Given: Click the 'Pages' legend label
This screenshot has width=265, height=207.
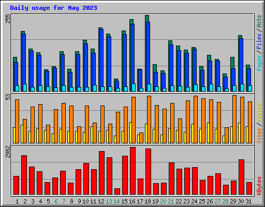Looking at the screenshot, I should tap(259, 63).
